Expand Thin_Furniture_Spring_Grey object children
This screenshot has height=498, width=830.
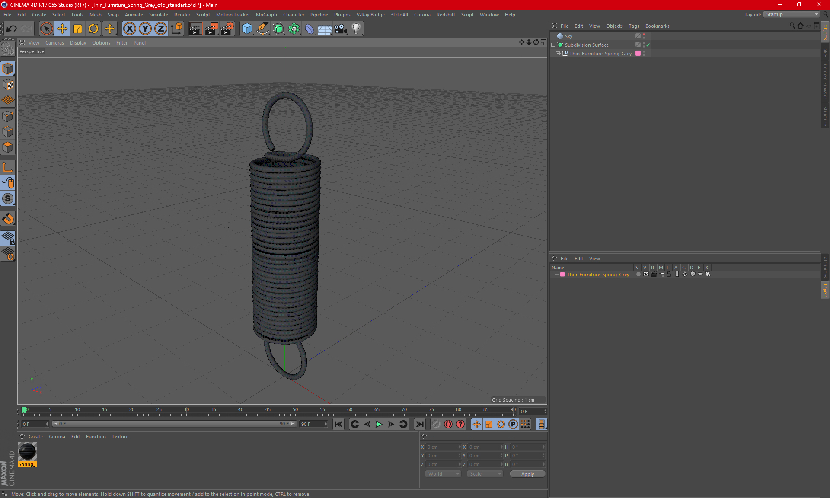(558, 54)
